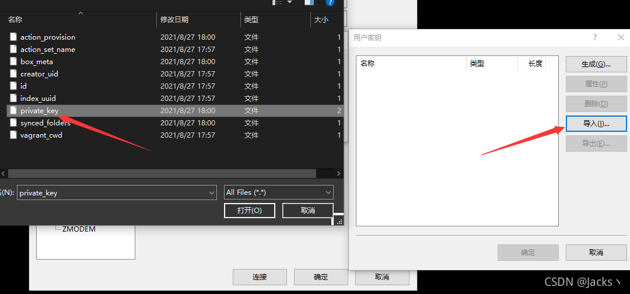
Task: Click the 生成(G)... button
Action: pyautogui.click(x=596, y=64)
